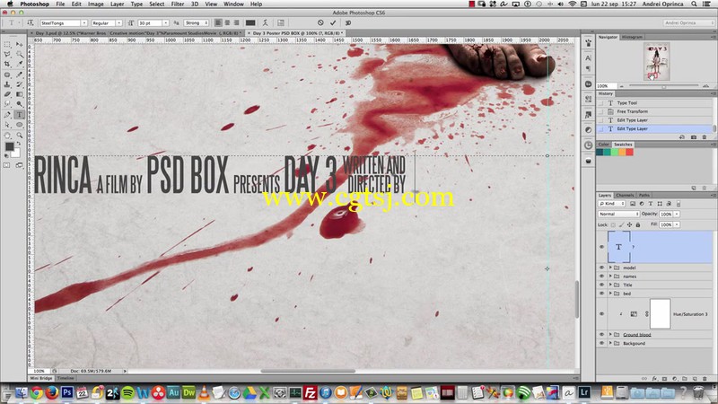This screenshot has height=404, width=718.
Task: Open the Type menu
Action: coord(136,4)
